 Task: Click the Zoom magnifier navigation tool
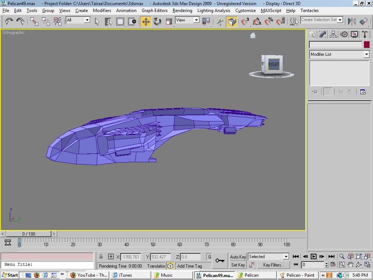click(x=342, y=256)
